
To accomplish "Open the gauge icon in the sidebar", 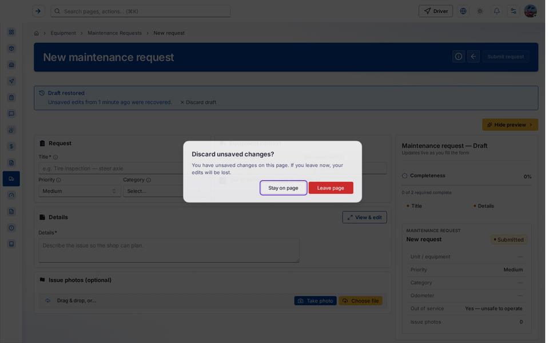I will pos(11,196).
